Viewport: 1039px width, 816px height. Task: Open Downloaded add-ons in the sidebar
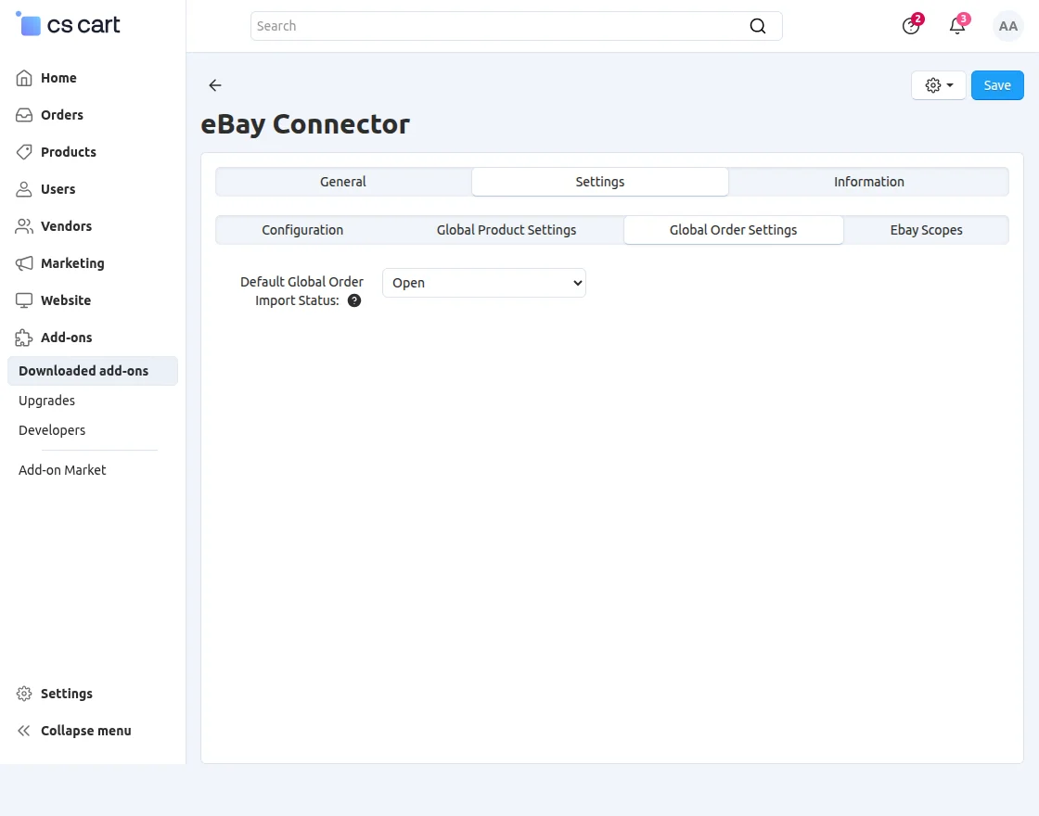click(x=93, y=371)
